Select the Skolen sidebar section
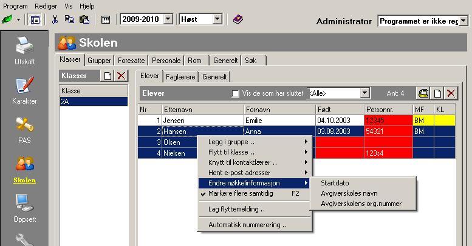Viewport: 472px width, 246px height. tap(24, 170)
